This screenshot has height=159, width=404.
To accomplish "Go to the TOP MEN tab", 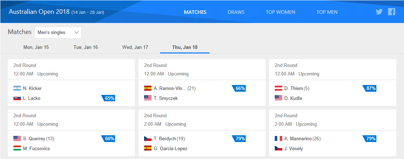I will click(327, 12).
